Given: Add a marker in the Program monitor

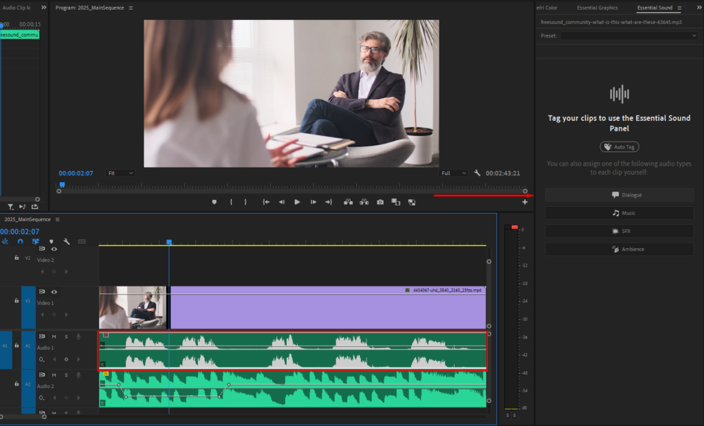Looking at the screenshot, I should (214, 202).
